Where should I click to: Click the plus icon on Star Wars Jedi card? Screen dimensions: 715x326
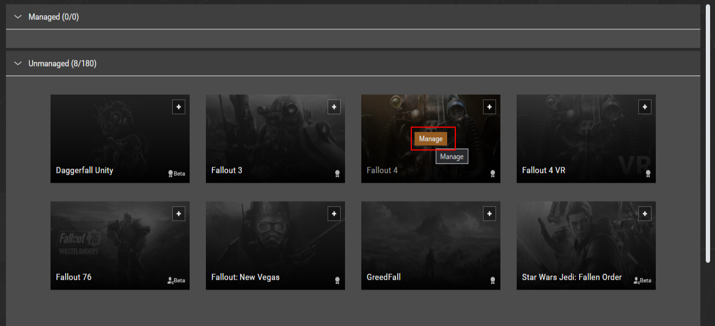point(645,214)
